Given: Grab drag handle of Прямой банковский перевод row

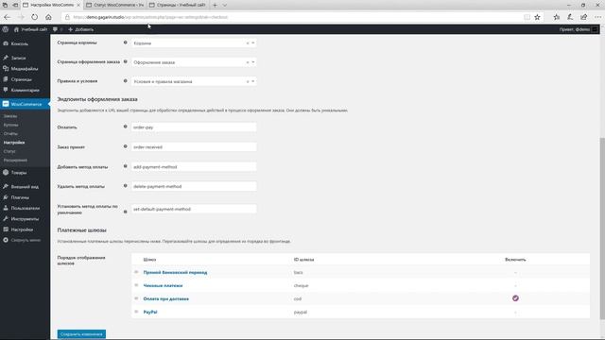Looking at the screenshot, I should pos(136,272).
